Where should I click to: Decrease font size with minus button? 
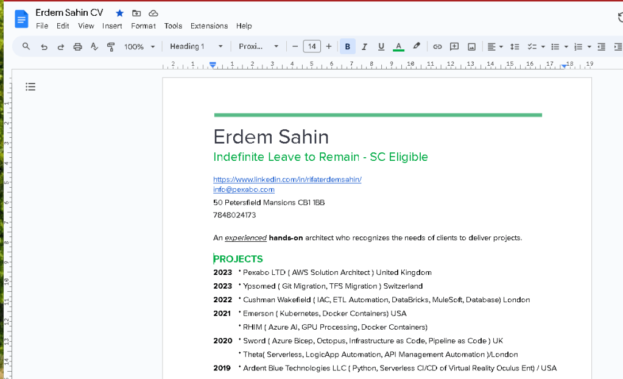point(295,46)
